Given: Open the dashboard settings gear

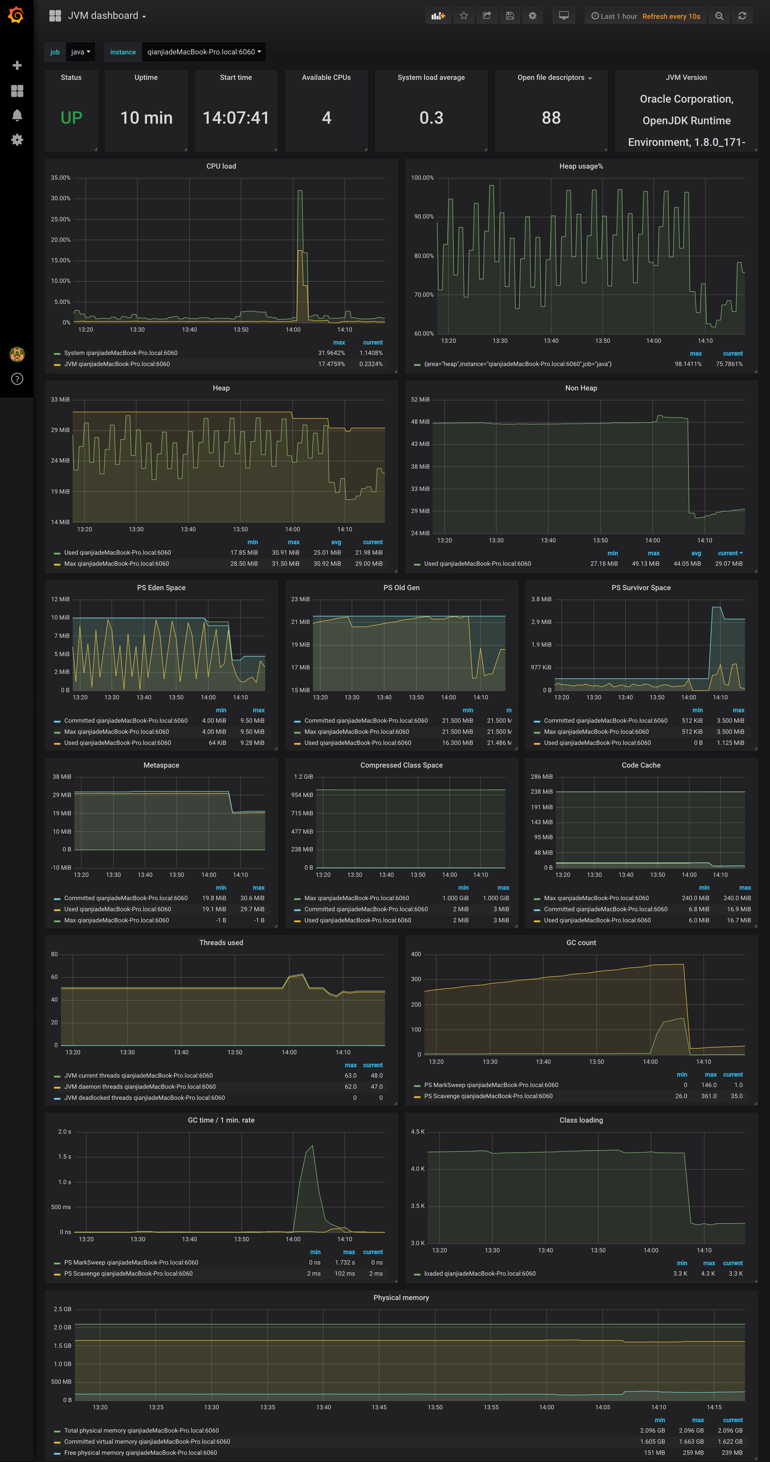Looking at the screenshot, I should 533,16.
